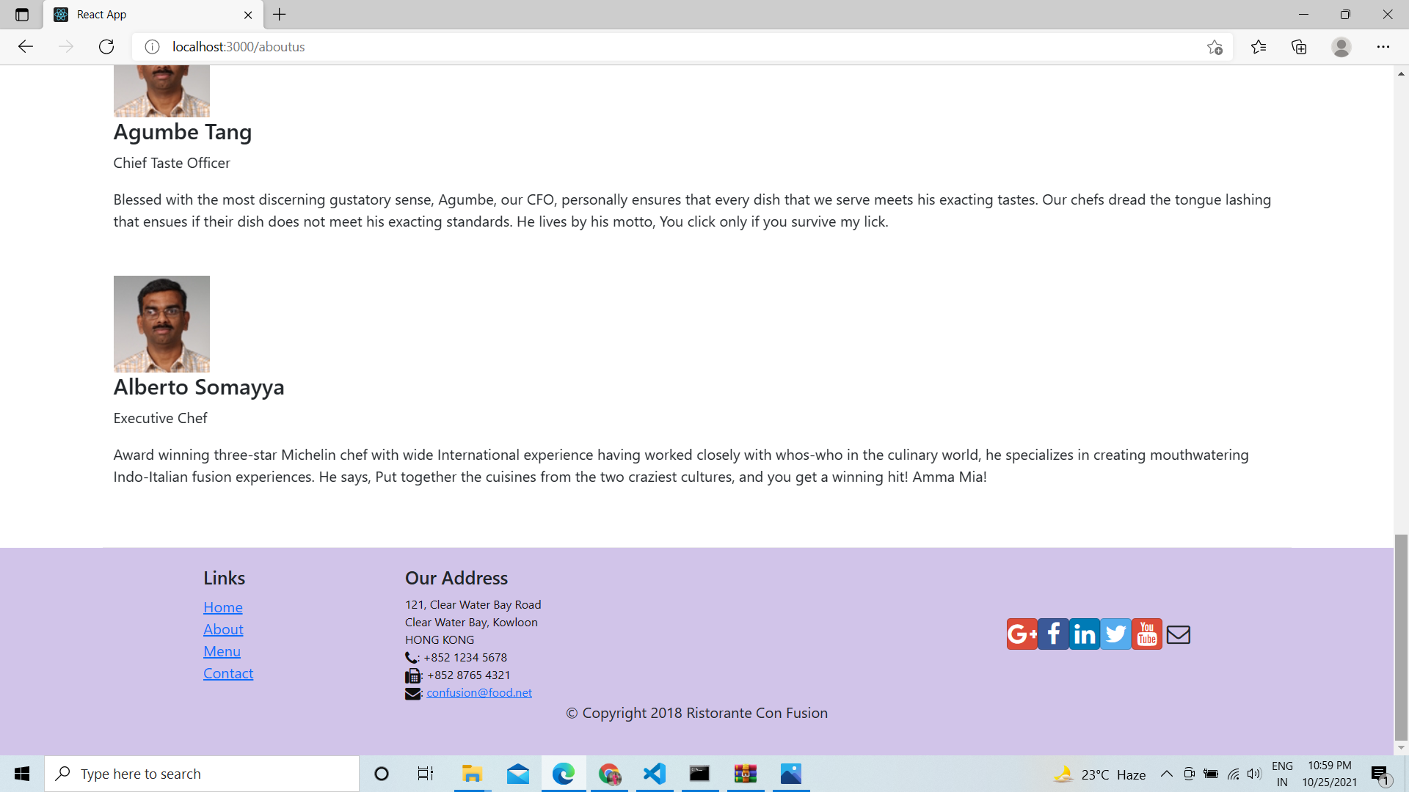The width and height of the screenshot is (1409, 792).
Task: Click the page vertical scrollbar thumb
Action: click(1401, 637)
